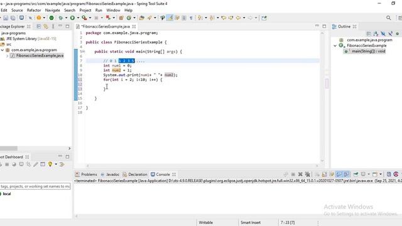Toggle Hide Static Members in Outline

(x=390, y=33)
